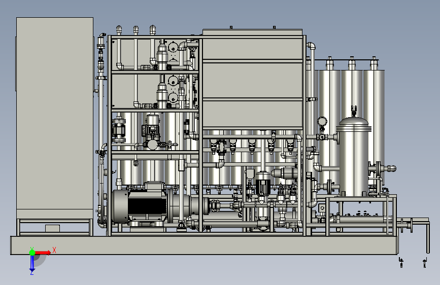Select the domed filter housing vessel
The width and height of the screenshot is (440, 285).
tap(354, 157)
